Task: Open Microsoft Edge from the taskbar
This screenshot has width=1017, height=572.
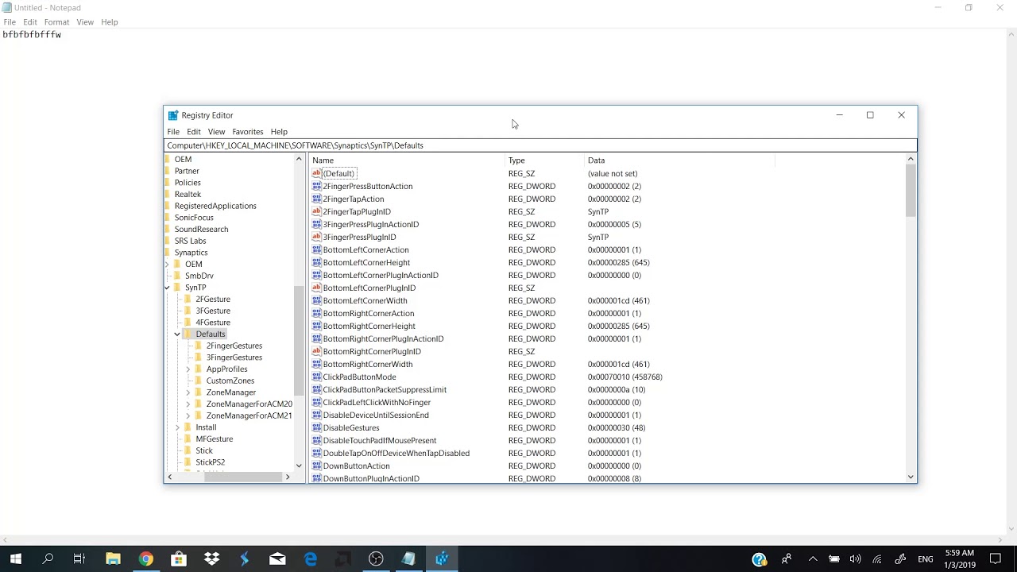Action: [x=311, y=558]
